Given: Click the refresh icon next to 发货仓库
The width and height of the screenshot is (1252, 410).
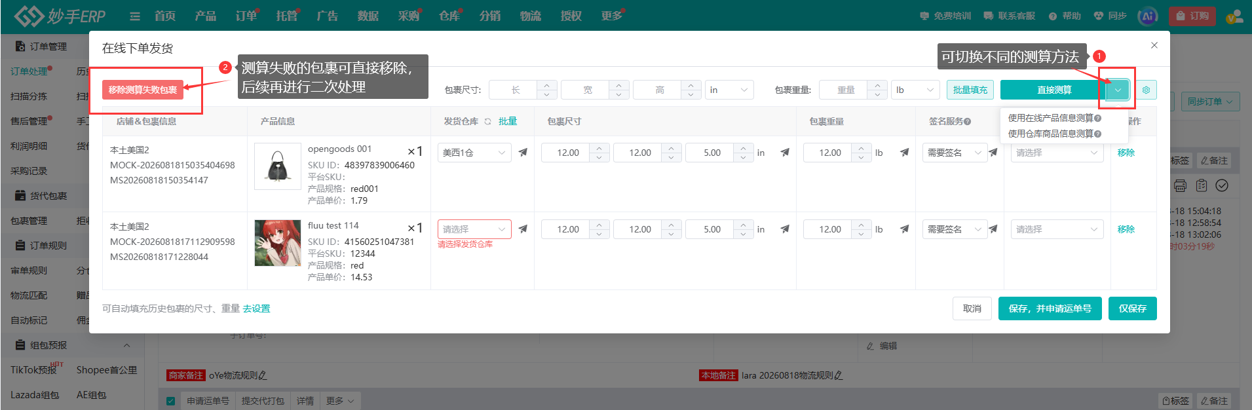Looking at the screenshot, I should tap(487, 122).
